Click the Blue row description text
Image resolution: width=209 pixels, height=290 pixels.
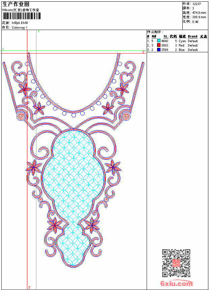point(182,50)
